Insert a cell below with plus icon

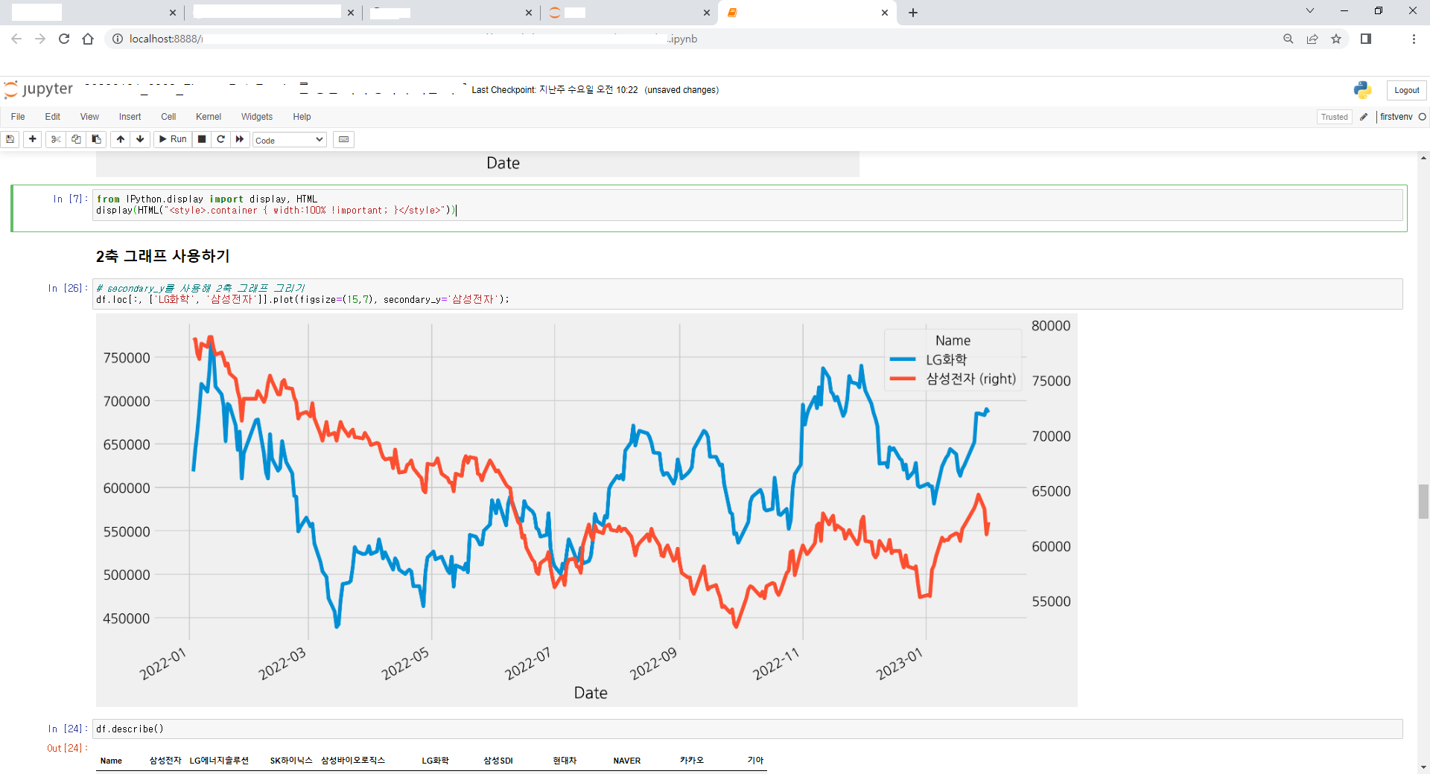[x=33, y=139]
